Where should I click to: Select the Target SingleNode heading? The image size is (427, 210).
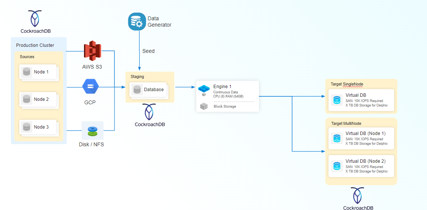[x=347, y=84]
